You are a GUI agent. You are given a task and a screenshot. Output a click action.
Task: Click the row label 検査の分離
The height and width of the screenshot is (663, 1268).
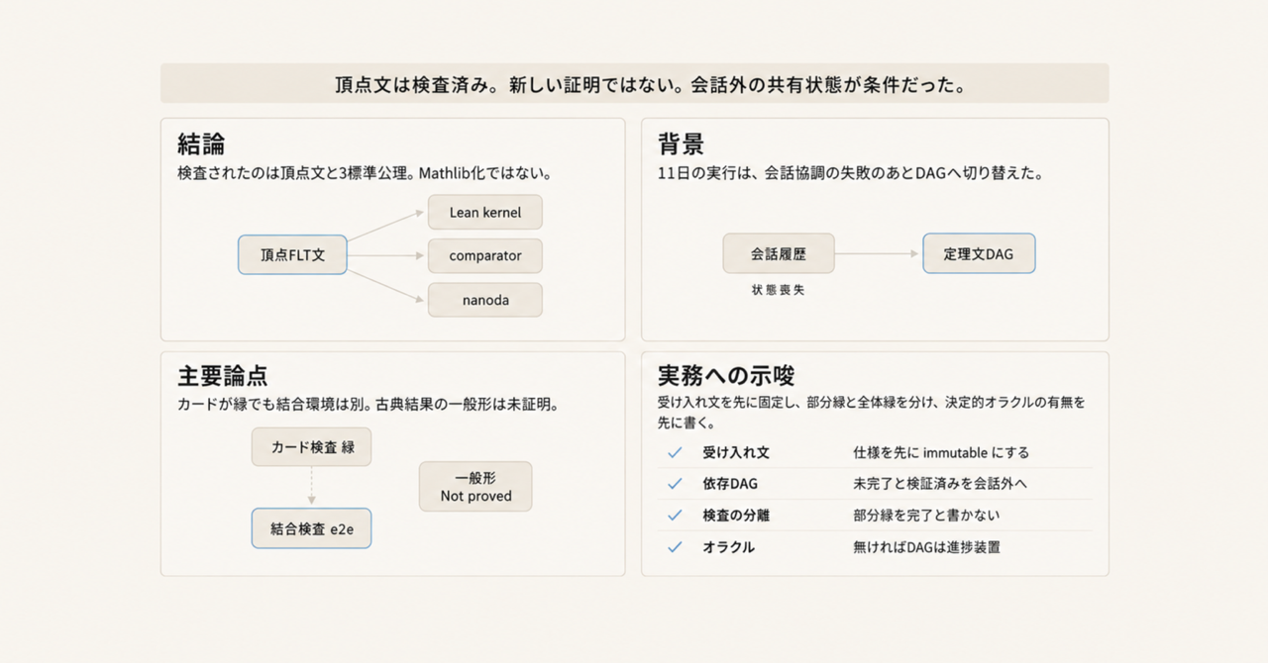pos(736,516)
